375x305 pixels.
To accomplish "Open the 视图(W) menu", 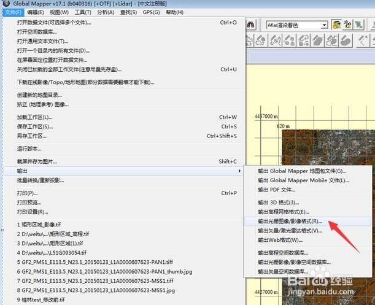I will tap(59, 12).
